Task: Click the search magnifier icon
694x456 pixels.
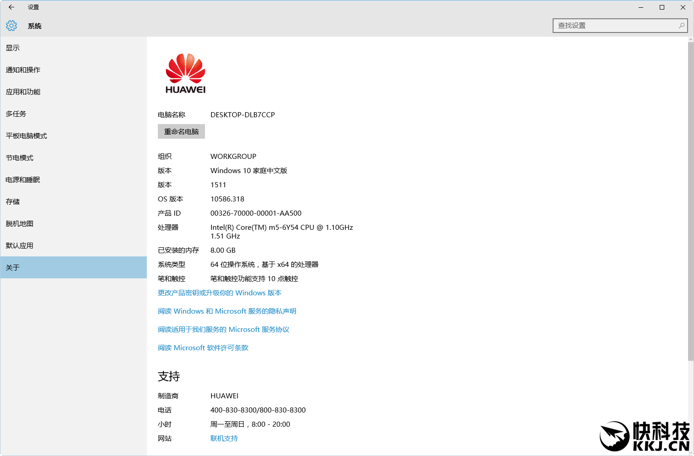Action: click(x=682, y=26)
